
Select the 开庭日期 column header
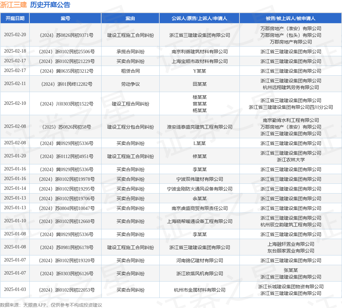pos(15,18)
